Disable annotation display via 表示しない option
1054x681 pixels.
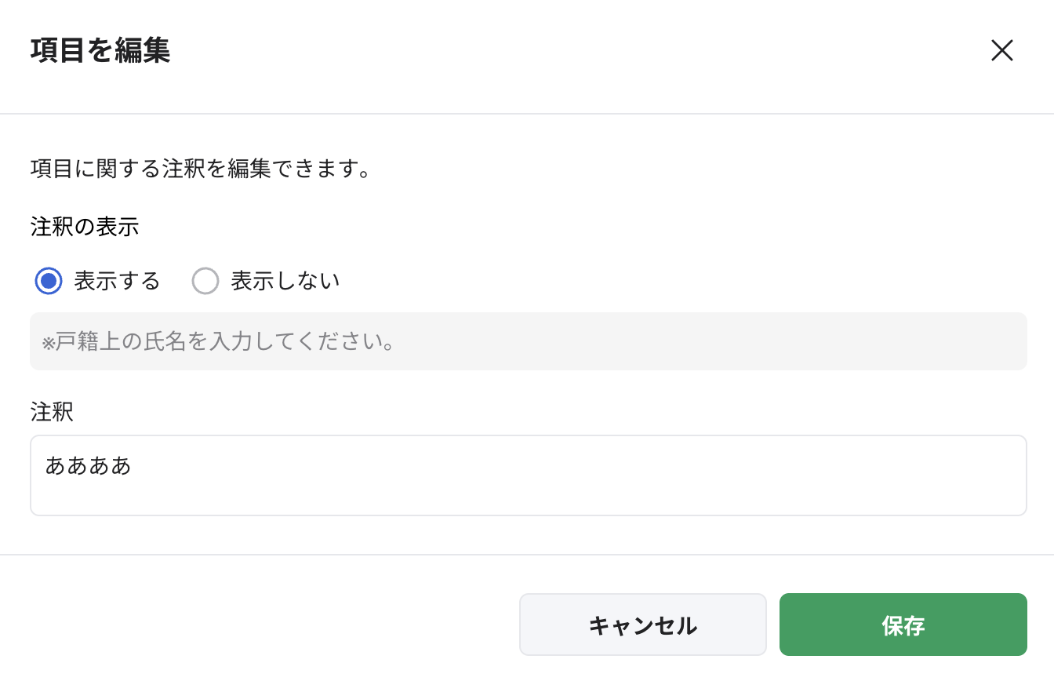click(205, 280)
